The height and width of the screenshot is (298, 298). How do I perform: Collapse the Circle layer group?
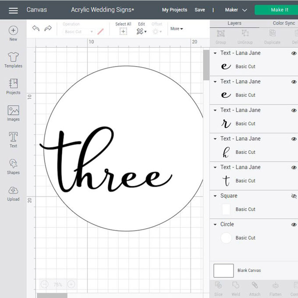pos(215,224)
